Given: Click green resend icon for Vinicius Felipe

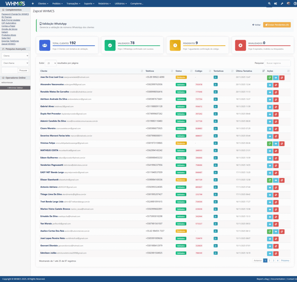Looking at the screenshot, I should [x=270, y=144].
